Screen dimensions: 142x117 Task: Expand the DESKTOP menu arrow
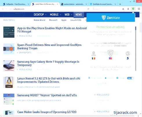[x=46, y=15]
